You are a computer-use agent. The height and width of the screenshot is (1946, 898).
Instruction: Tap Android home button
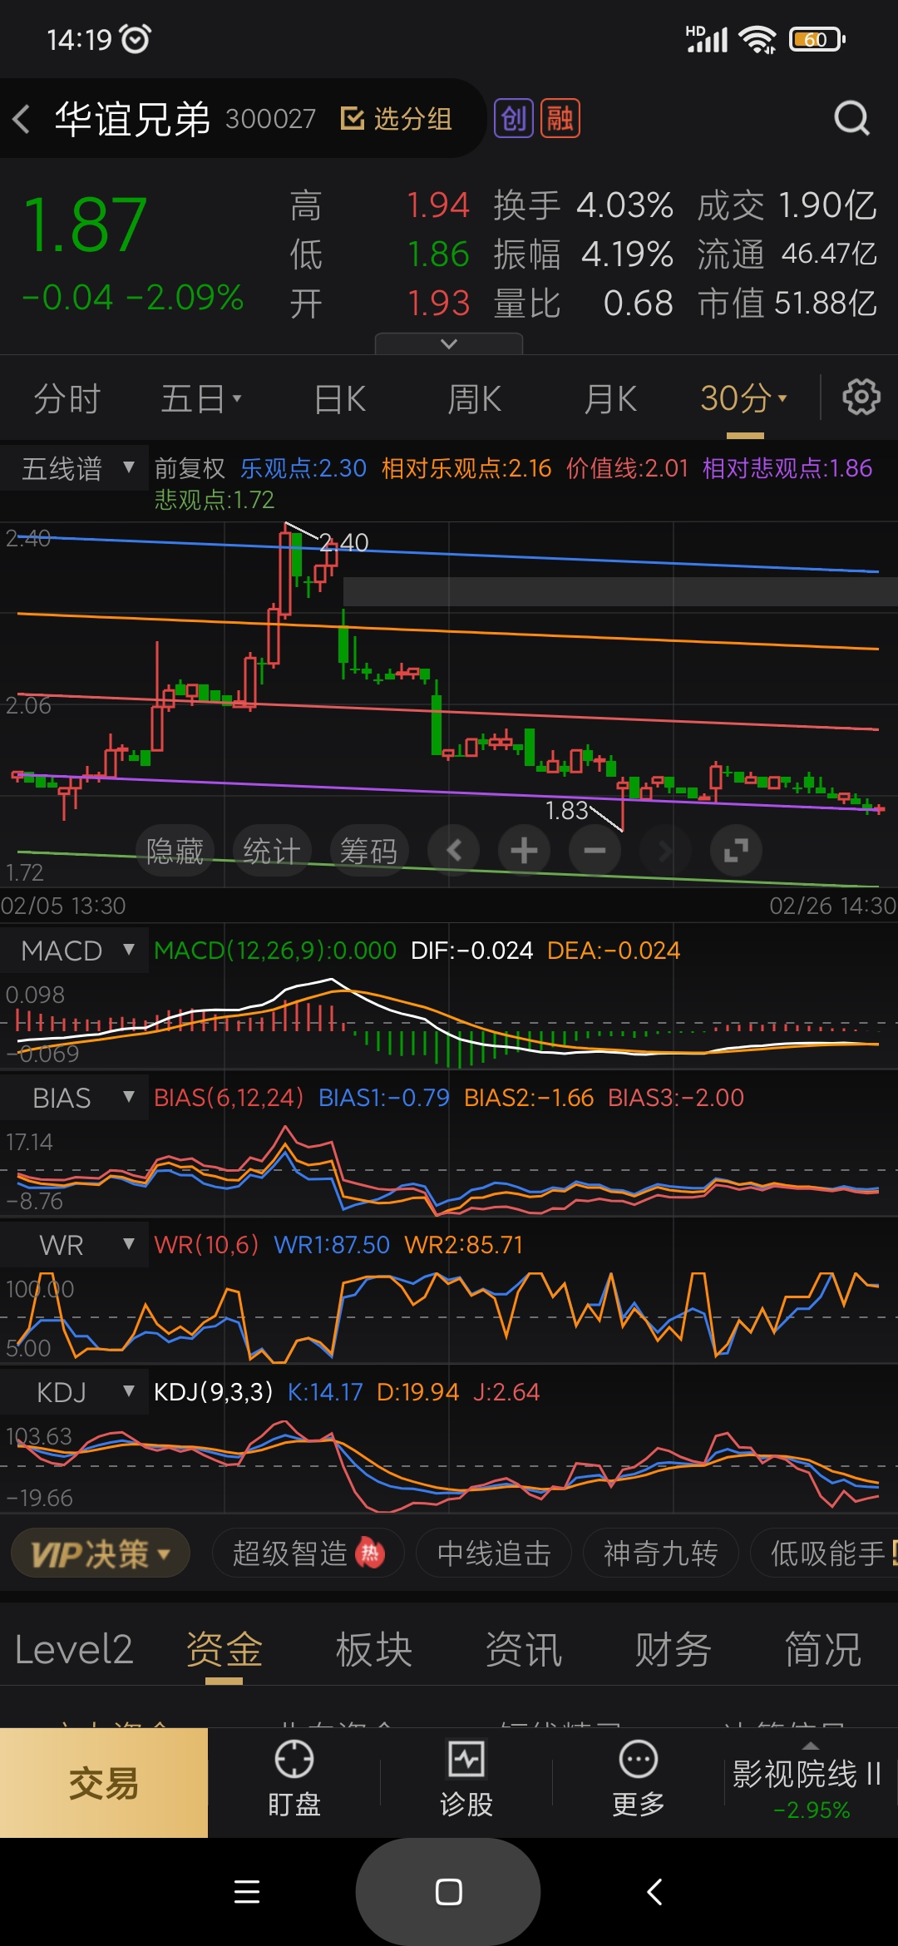point(448,1892)
